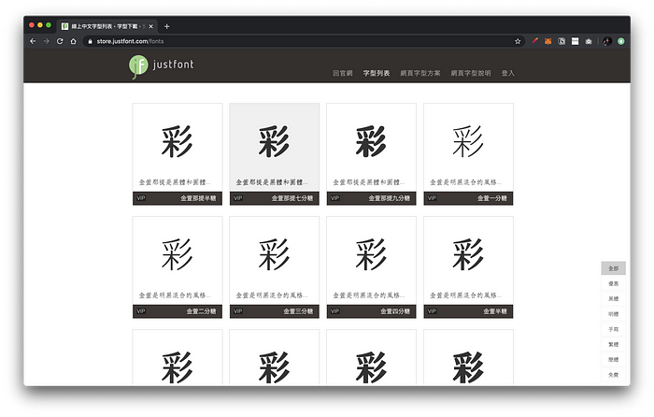This screenshot has height=417, width=654.
Task: Open the 金萱那提半糖 font card
Action: [178, 154]
